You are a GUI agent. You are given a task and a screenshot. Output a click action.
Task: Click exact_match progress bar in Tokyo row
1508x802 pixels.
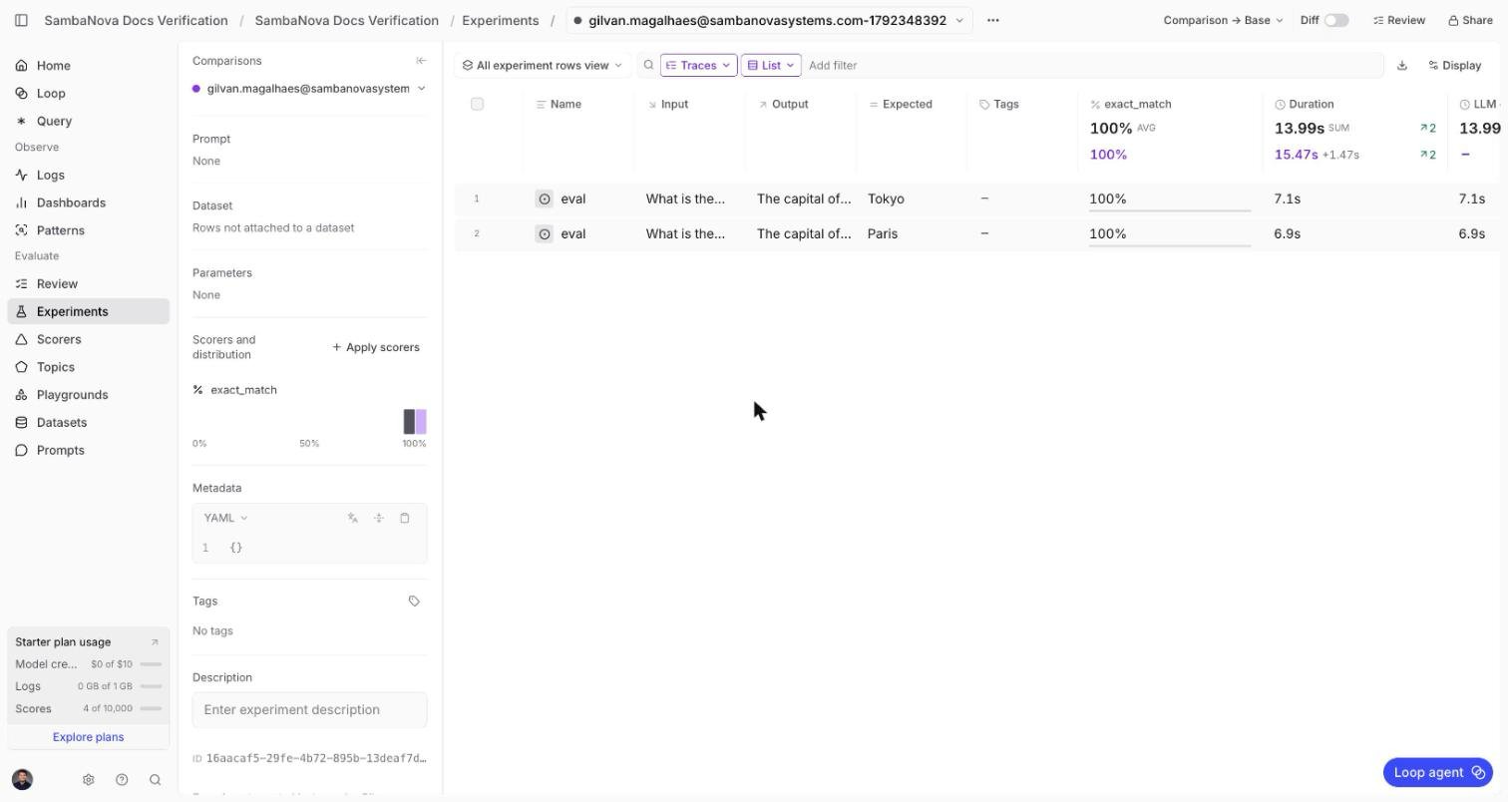pos(1170,210)
